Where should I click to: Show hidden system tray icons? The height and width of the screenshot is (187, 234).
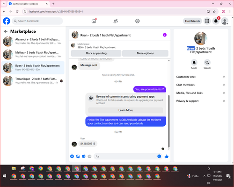point(204,176)
